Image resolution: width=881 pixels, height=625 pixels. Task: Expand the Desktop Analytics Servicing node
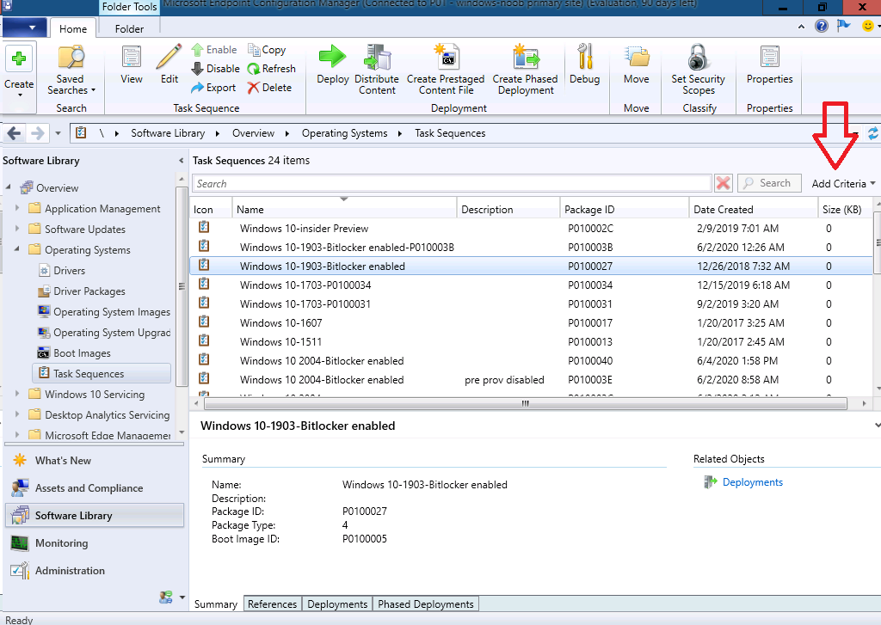(17, 414)
